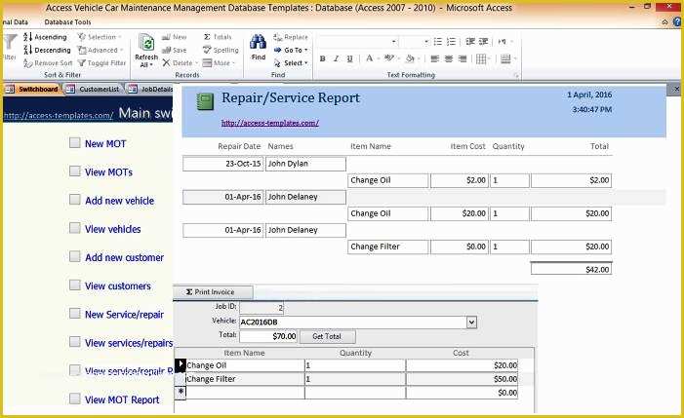Click the Find binoculars icon

[258, 42]
